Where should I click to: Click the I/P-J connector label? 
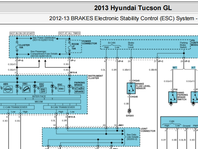coord(73,61)
